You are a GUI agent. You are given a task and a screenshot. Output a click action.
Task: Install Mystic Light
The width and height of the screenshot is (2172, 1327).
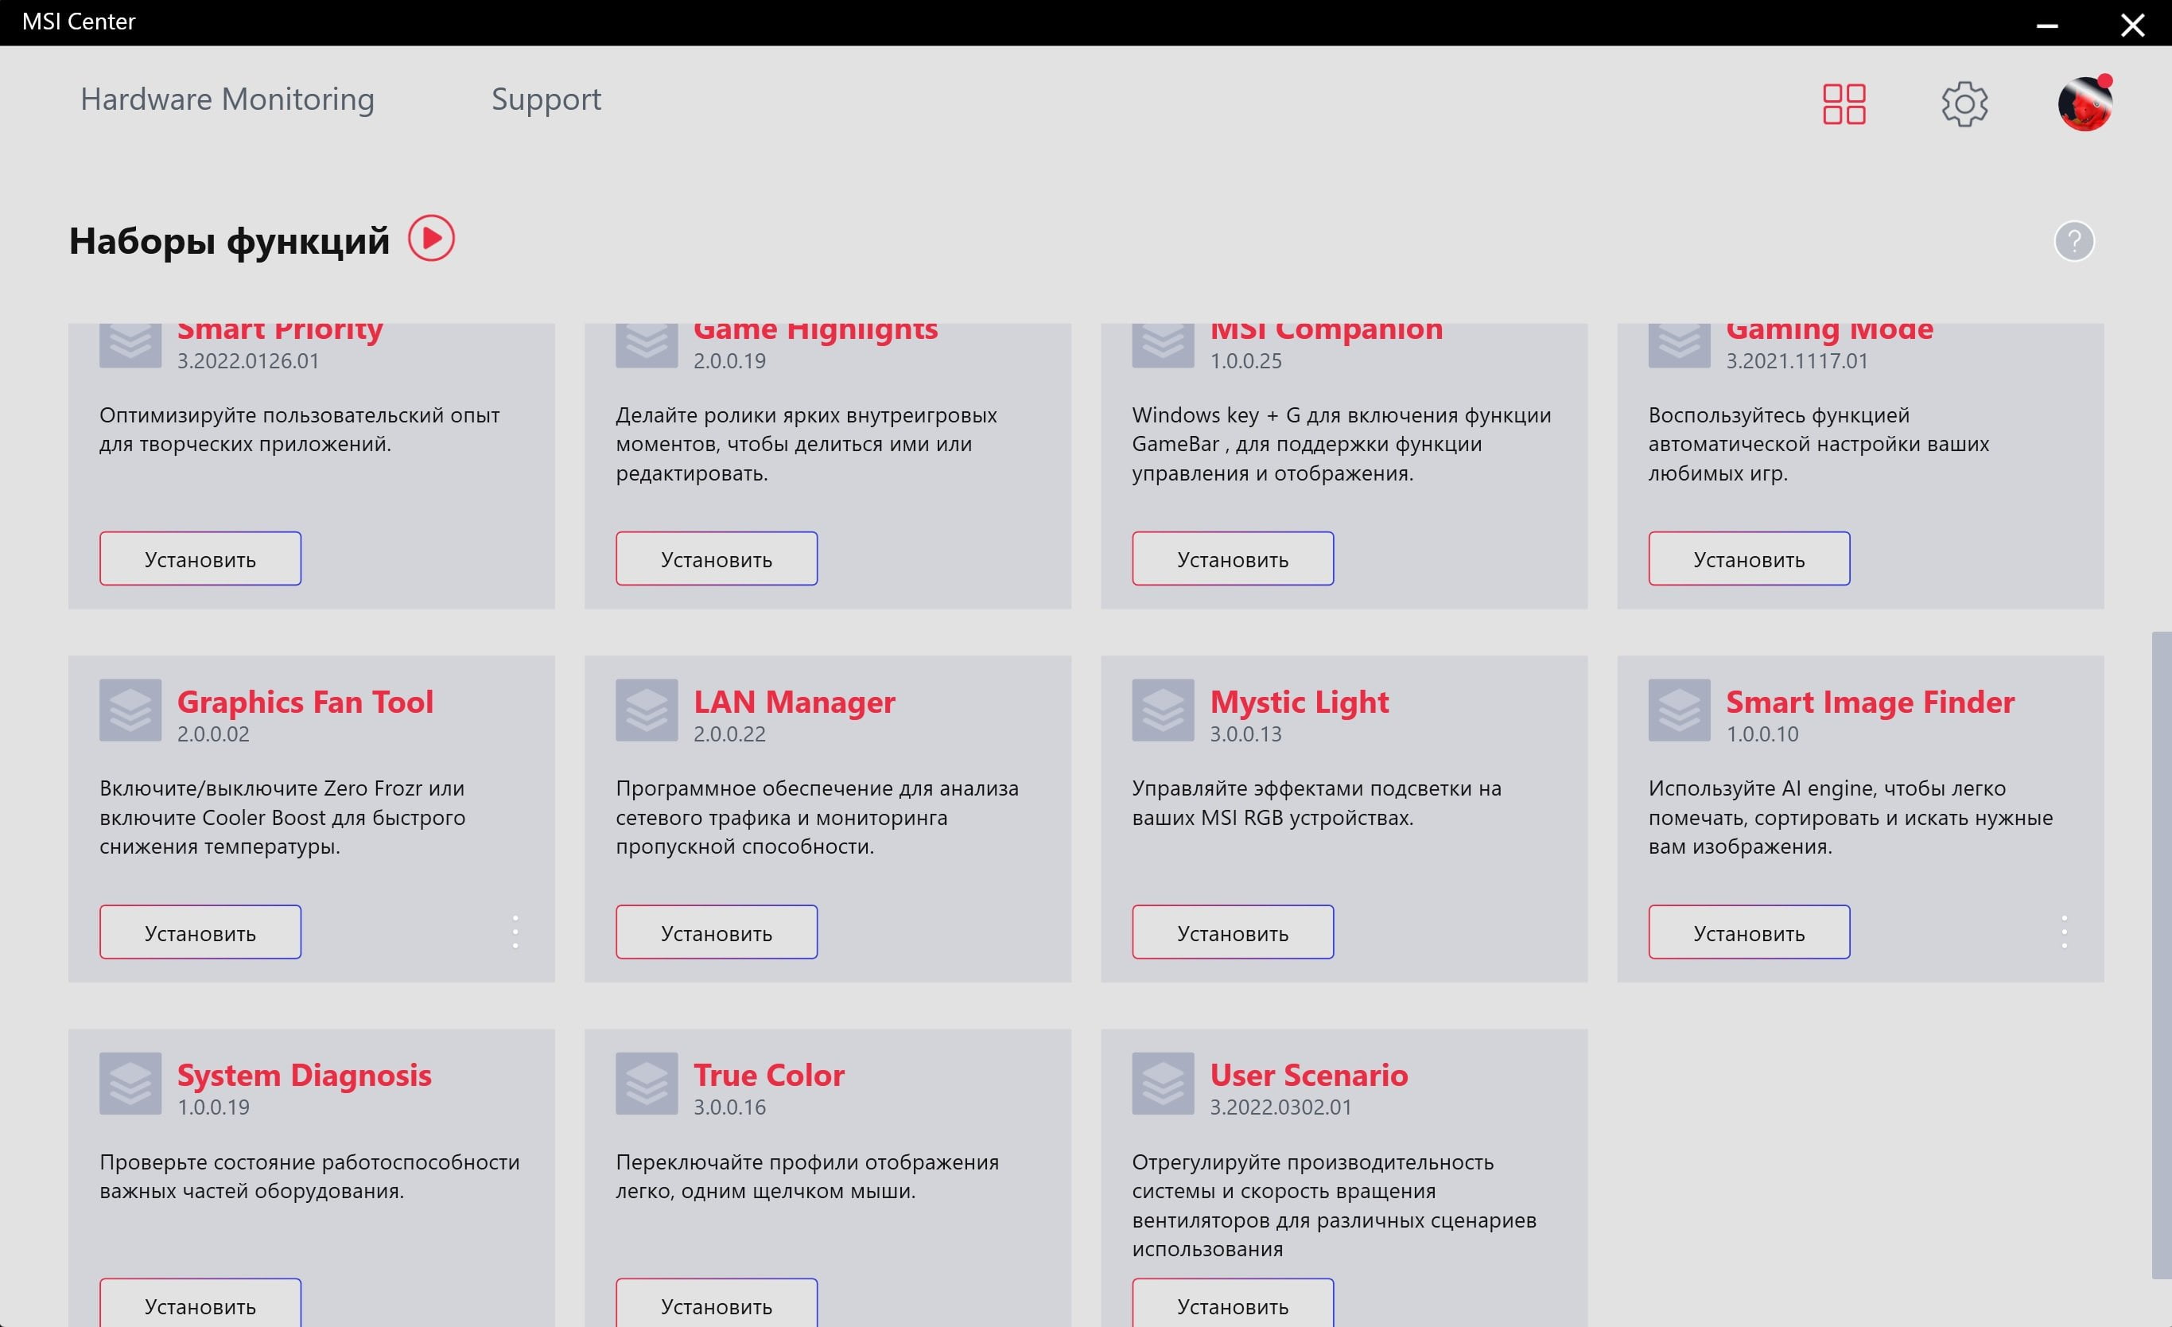(1232, 932)
